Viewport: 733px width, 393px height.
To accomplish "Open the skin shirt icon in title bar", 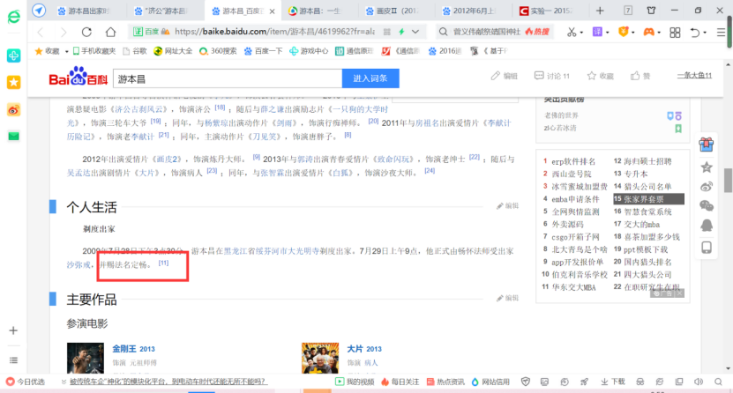I will [x=651, y=11].
